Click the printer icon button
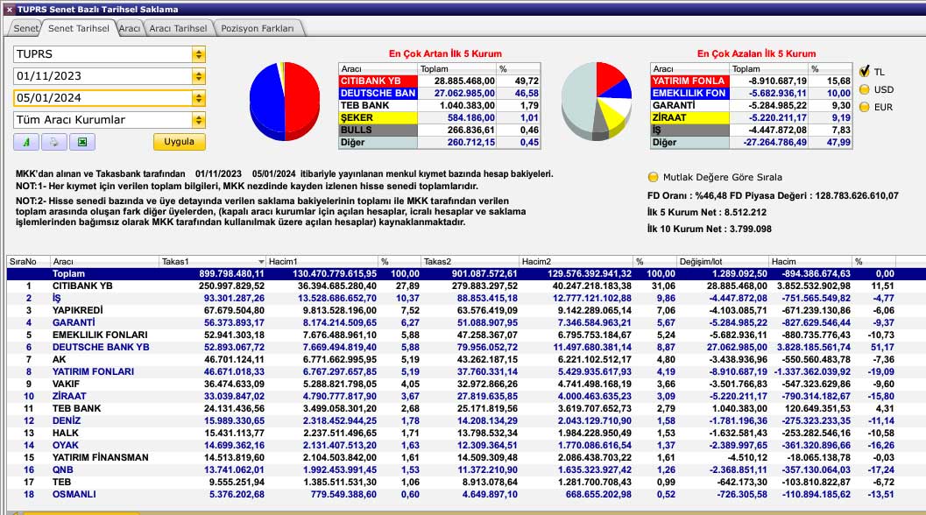Image resolution: width=926 pixels, height=515 pixels. [53, 142]
